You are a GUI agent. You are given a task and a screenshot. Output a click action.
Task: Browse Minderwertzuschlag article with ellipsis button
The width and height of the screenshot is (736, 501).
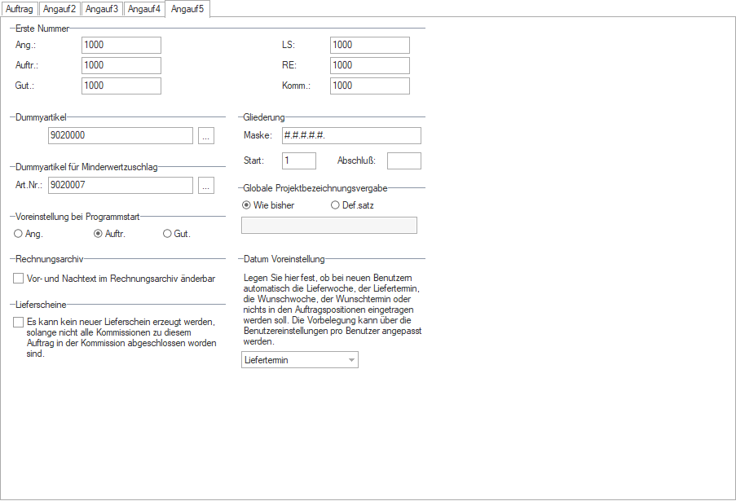point(206,185)
